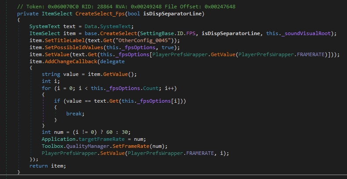The width and height of the screenshot is (347, 179).
Task: Click the 'int i;' declaration line
Action: click(x=51, y=81)
